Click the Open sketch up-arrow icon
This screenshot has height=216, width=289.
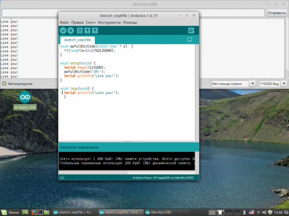point(87,31)
